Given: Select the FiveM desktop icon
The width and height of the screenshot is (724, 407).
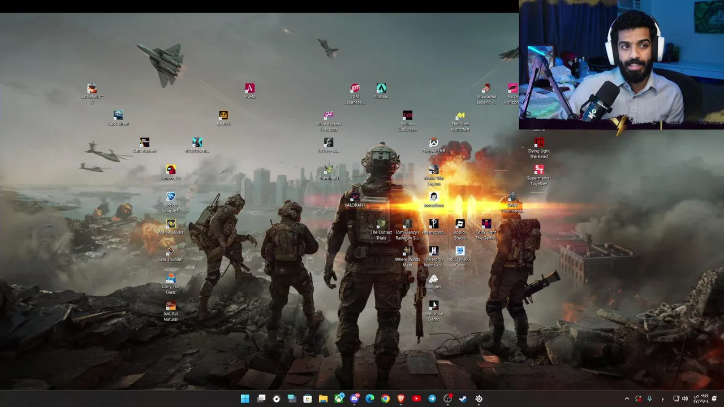Looking at the screenshot, I should [249, 91].
